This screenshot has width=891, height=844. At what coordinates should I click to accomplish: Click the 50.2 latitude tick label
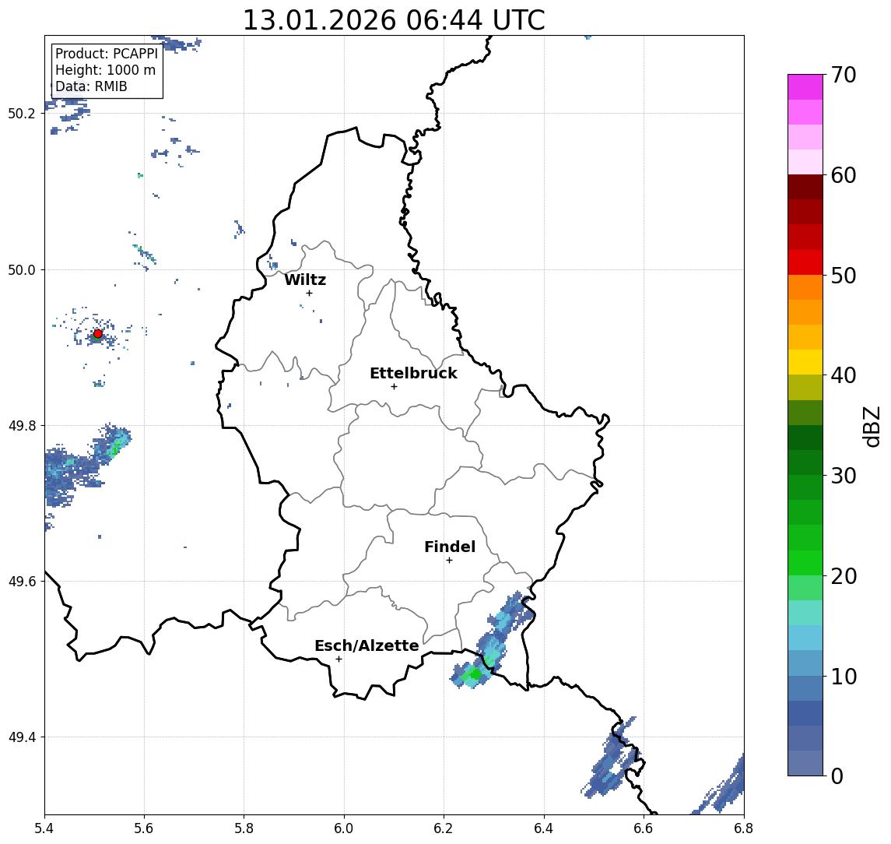22,113
